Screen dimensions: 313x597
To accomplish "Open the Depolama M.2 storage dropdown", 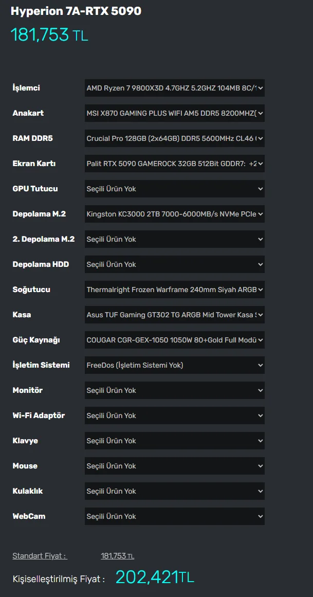I will coord(174,214).
